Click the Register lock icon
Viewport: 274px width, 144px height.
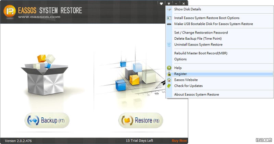(169, 74)
